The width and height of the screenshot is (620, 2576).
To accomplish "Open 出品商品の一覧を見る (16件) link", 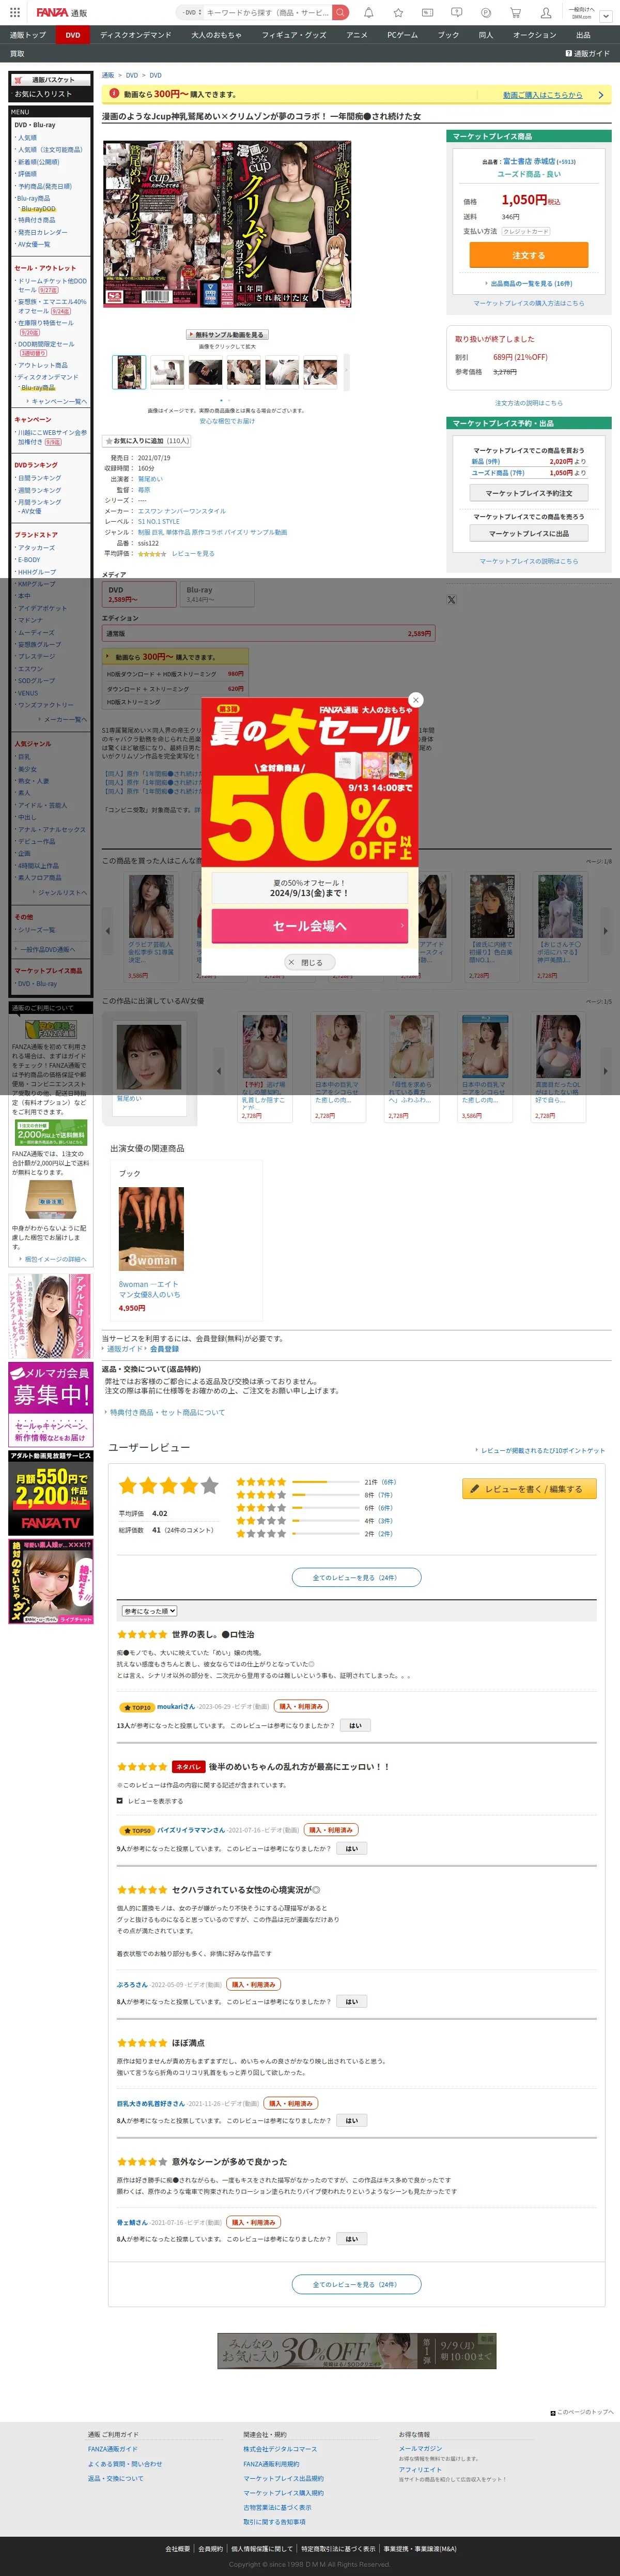I will point(529,284).
